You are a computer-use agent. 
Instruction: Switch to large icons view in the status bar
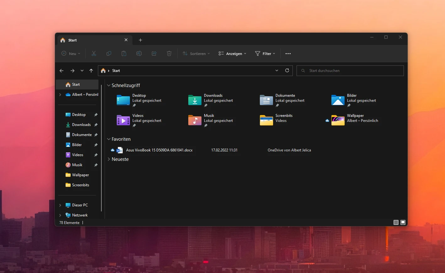coord(403,222)
